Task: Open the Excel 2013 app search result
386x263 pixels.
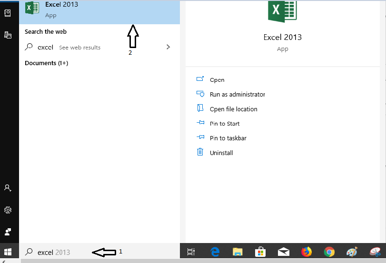Action: 99,12
